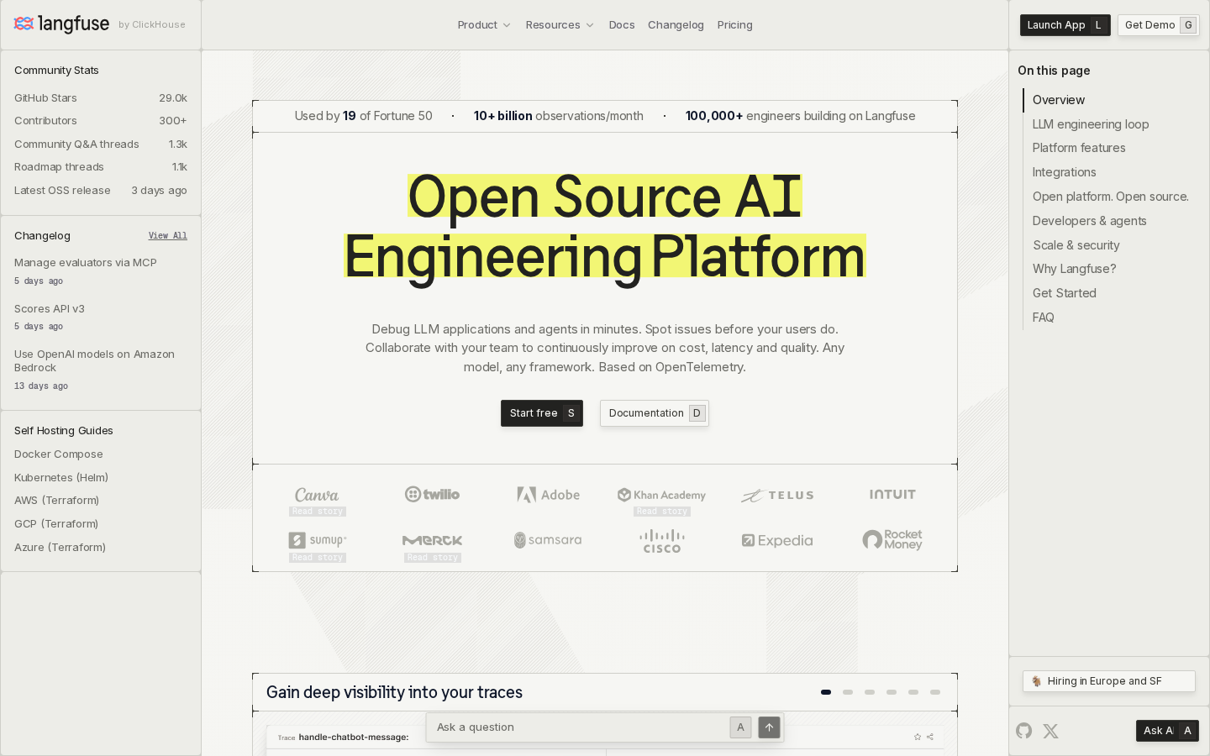Open Khan Academy Read story link

pyautogui.click(x=662, y=512)
